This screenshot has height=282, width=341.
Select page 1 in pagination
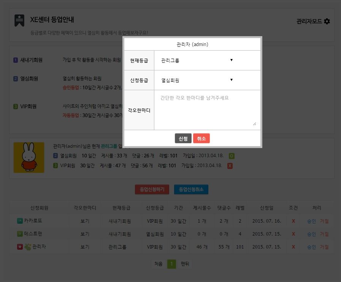[x=171, y=264]
